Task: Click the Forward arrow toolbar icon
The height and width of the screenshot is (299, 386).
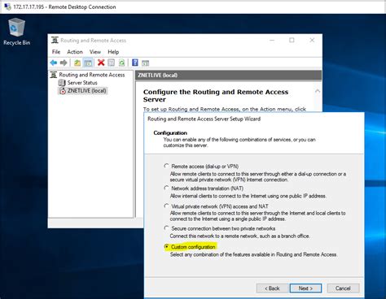Action: (x=64, y=63)
